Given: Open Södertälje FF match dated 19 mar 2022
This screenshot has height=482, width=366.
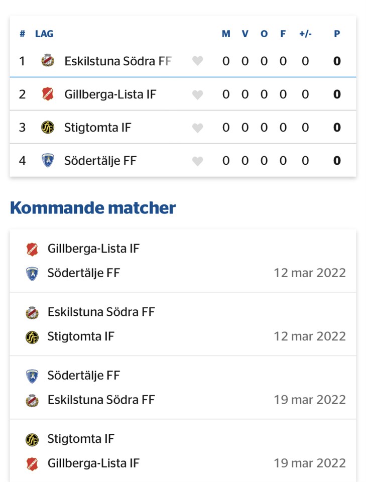Looking at the screenshot, I should click(183, 388).
